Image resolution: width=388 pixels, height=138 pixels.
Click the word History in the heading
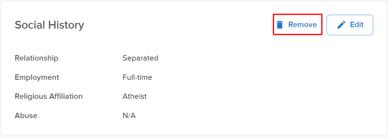click(x=66, y=25)
